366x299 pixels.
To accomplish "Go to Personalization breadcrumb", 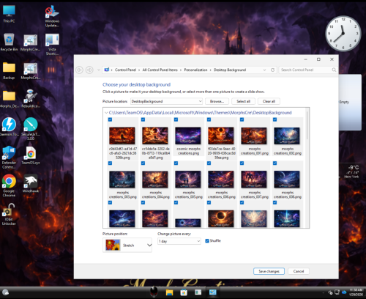I will click(195, 70).
